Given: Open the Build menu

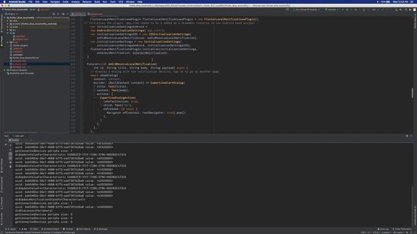Looking at the screenshot, I should 97,1.
